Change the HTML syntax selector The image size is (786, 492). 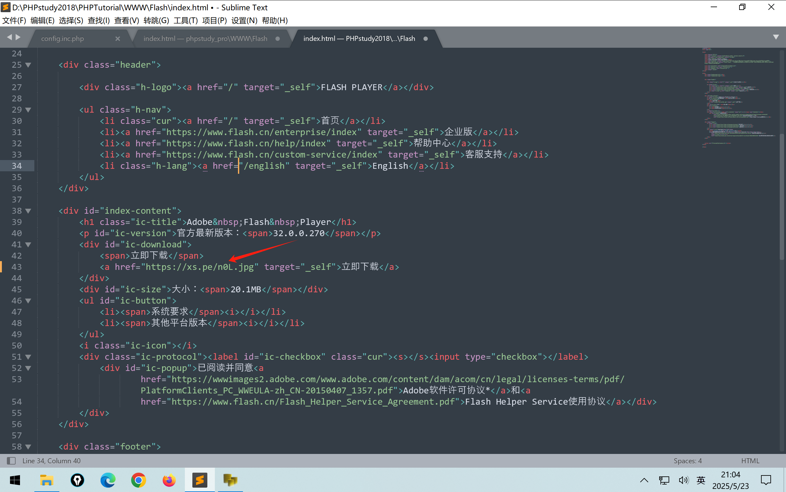pos(750,461)
